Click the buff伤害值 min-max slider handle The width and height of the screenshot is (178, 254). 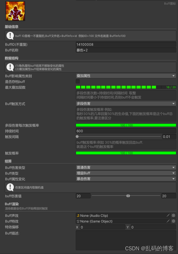tap(128, 196)
